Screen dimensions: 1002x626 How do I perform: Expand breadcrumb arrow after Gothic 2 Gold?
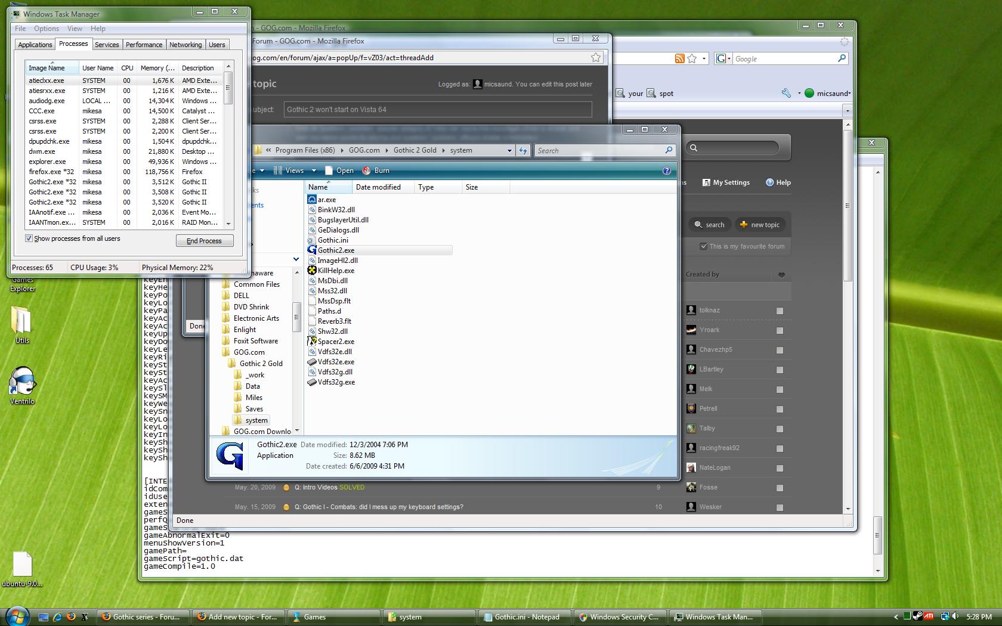pyautogui.click(x=443, y=150)
